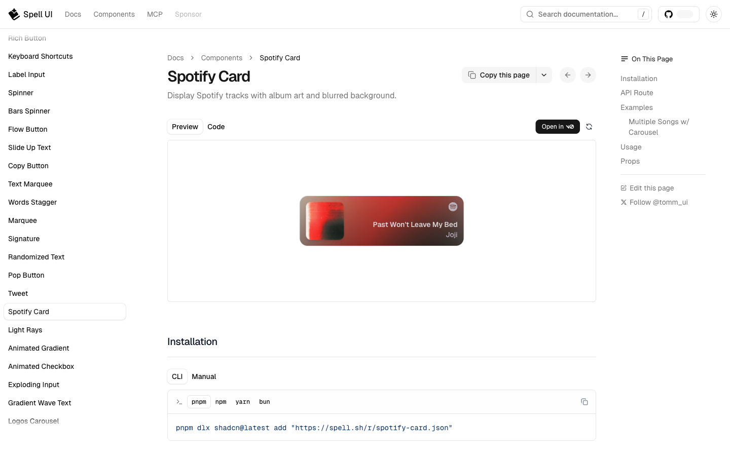Click the Spell UI logo icon

pos(14,14)
